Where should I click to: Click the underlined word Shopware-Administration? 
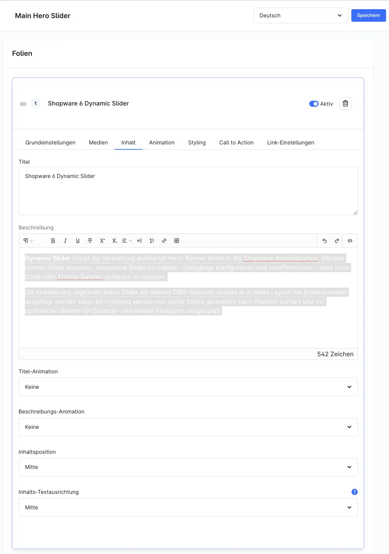tap(281, 258)
